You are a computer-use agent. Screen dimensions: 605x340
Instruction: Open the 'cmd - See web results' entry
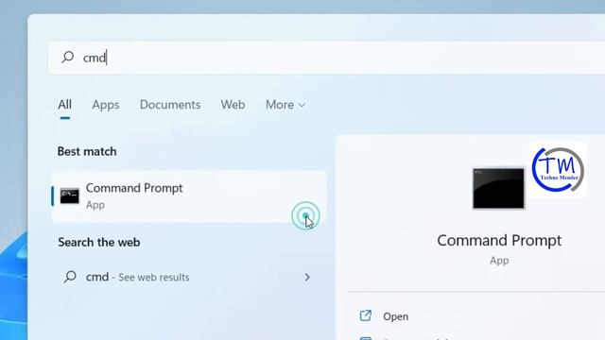tap(189, 277)
